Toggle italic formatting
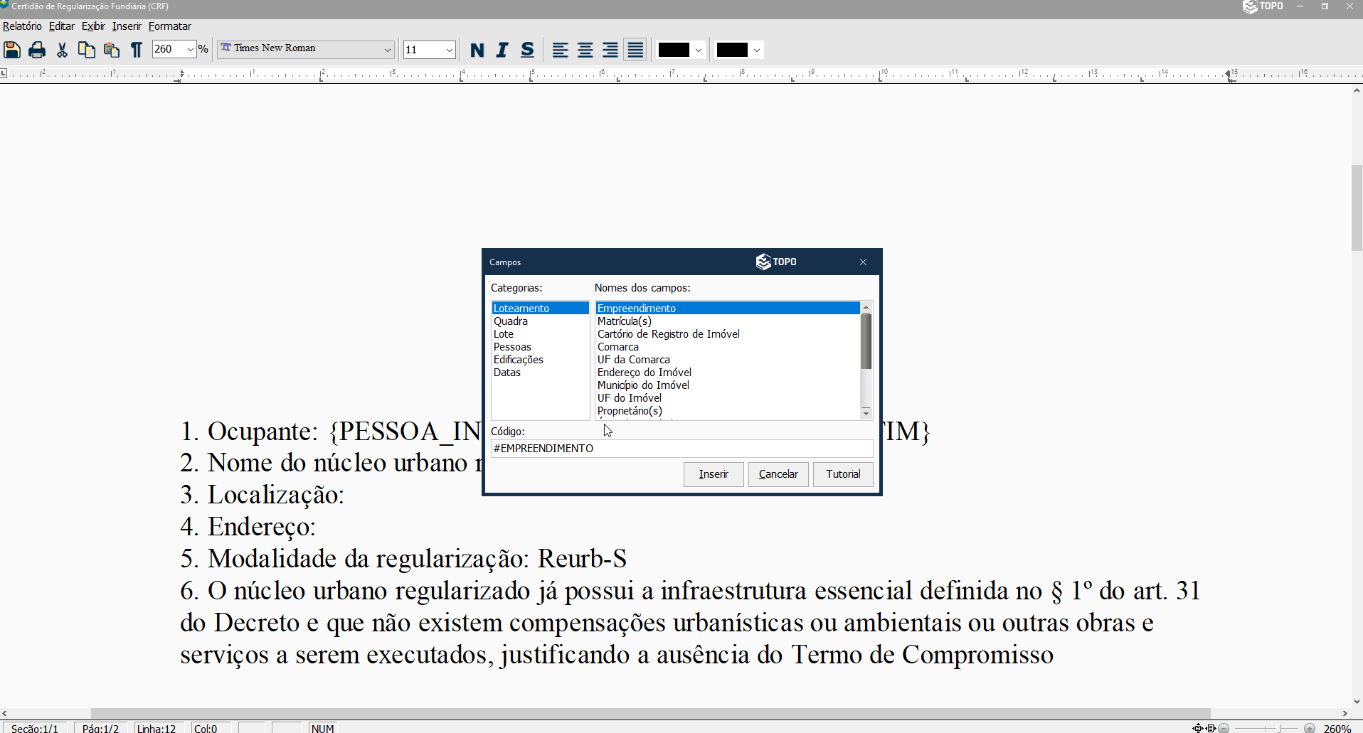Screen dimensions: 1363x733 pos(502,50)
